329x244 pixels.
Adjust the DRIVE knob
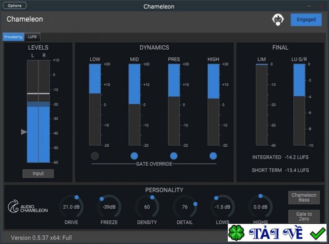[72, 207]
